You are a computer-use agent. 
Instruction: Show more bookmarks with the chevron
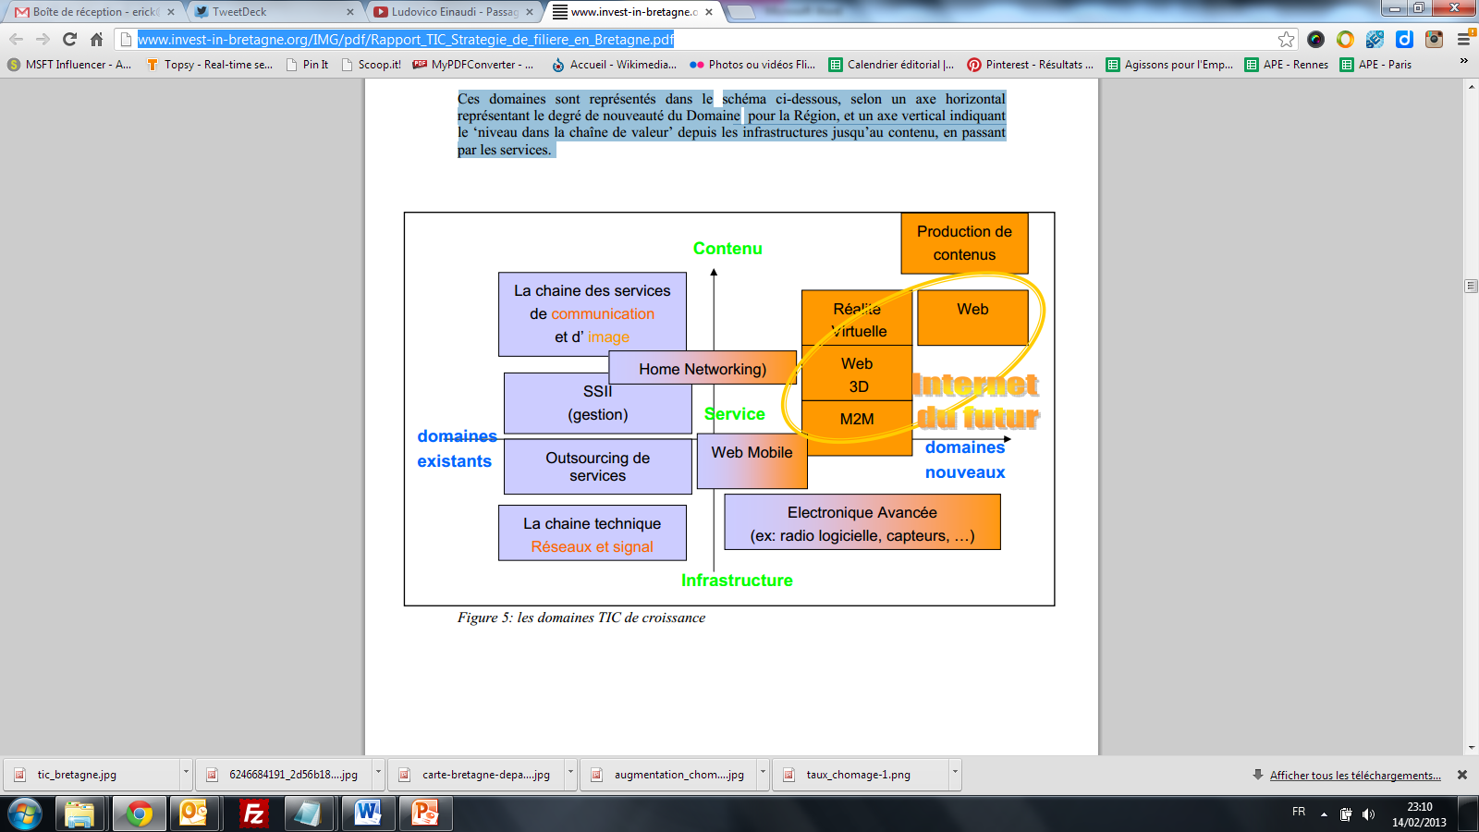coord(1463,61)
